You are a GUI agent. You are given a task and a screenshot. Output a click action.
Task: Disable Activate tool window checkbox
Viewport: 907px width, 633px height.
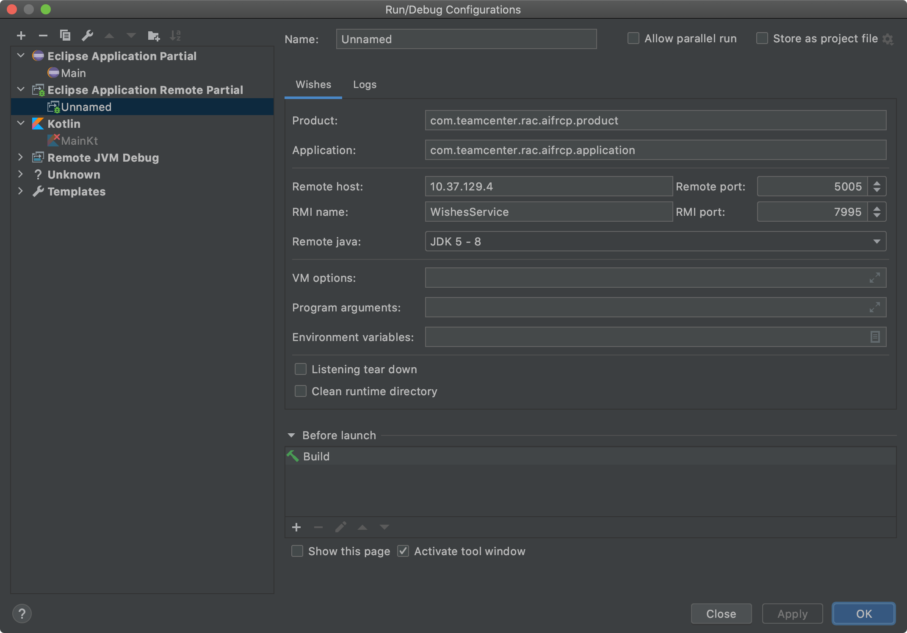point(403,551)
